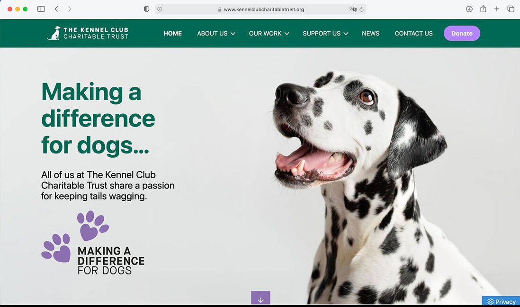
Task: Show tab overview icon
Action: pos(511,9)
